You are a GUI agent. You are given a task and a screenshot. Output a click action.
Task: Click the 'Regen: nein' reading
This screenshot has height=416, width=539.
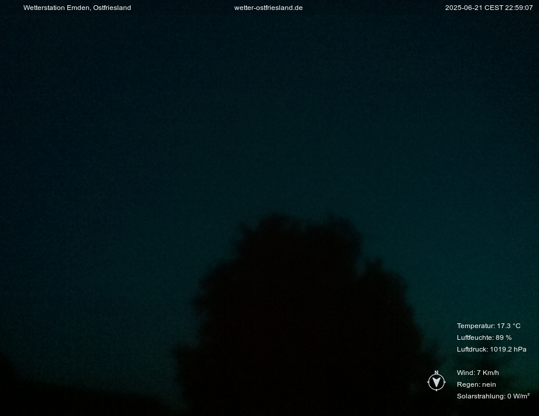476,384
